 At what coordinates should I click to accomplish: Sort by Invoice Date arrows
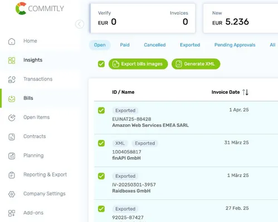[245, 92]
